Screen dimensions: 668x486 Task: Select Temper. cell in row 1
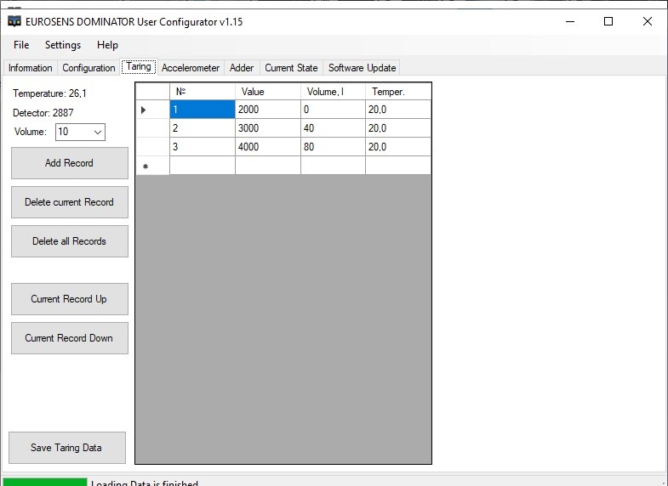tap(398, 110)
